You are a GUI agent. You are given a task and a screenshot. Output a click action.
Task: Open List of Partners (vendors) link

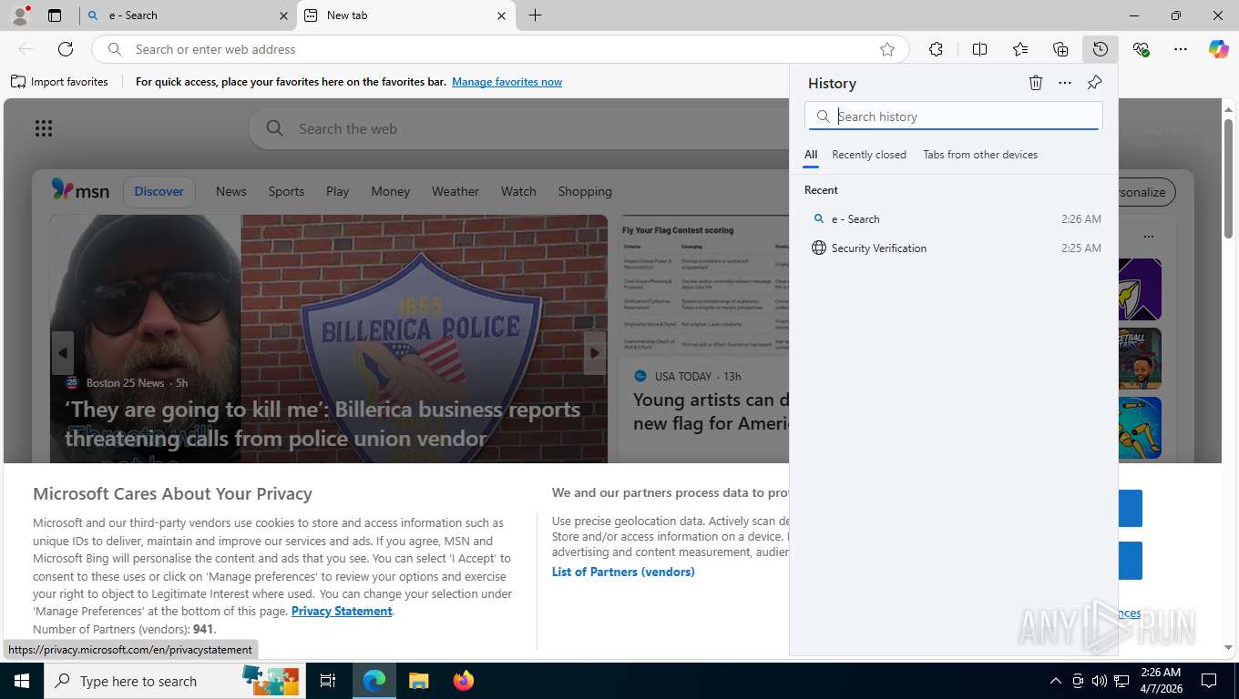click(623, 572)
